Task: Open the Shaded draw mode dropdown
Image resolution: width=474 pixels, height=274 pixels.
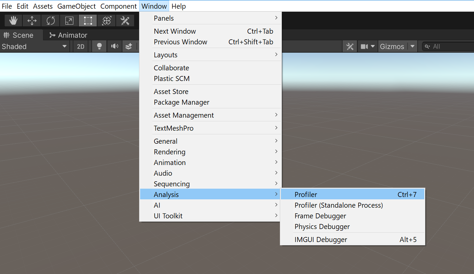Action: point(33,46)
